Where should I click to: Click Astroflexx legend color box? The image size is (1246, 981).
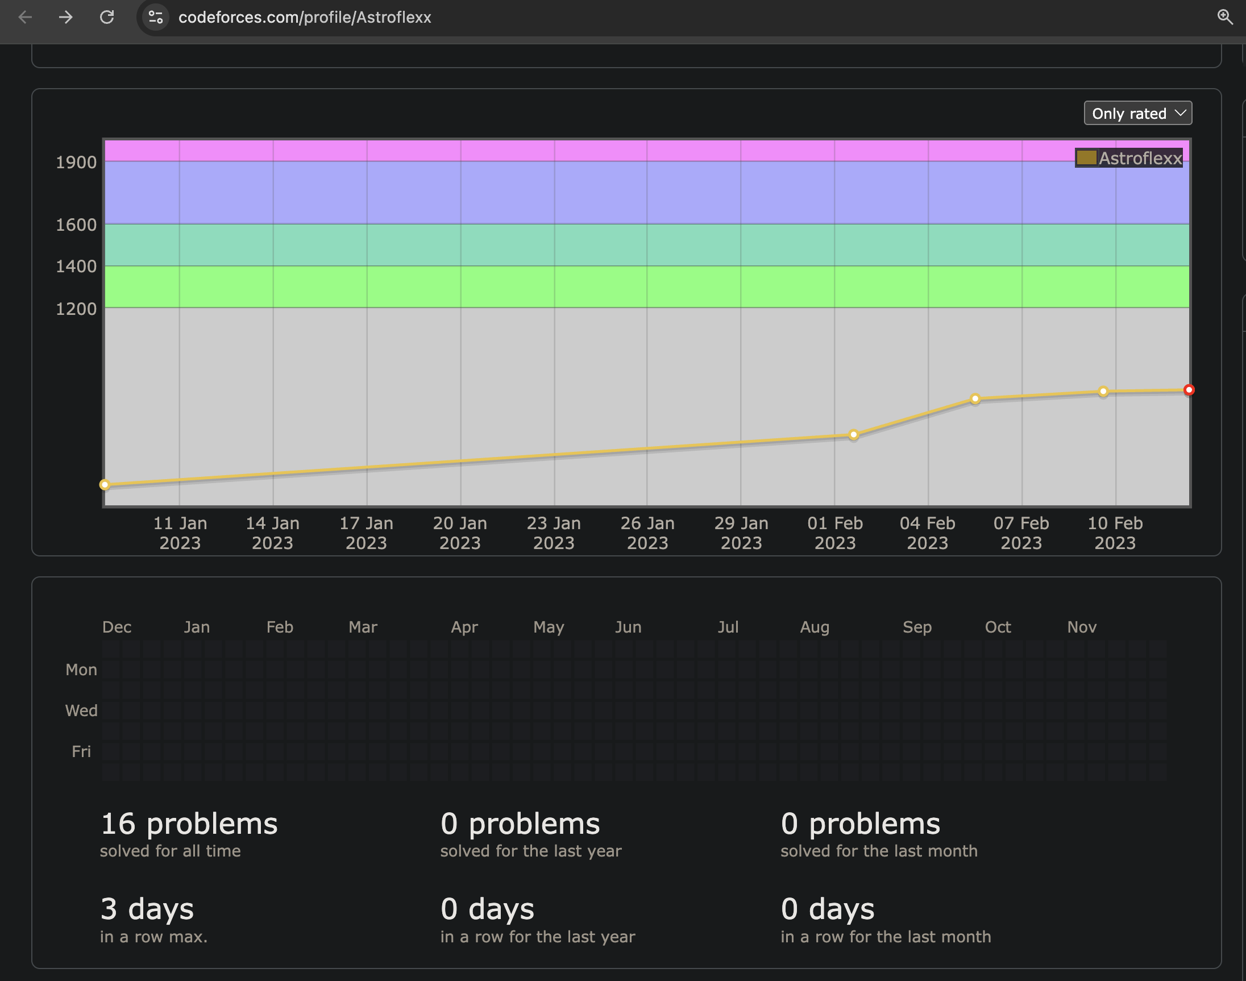pyautogui.click(x=1086, y=158)
